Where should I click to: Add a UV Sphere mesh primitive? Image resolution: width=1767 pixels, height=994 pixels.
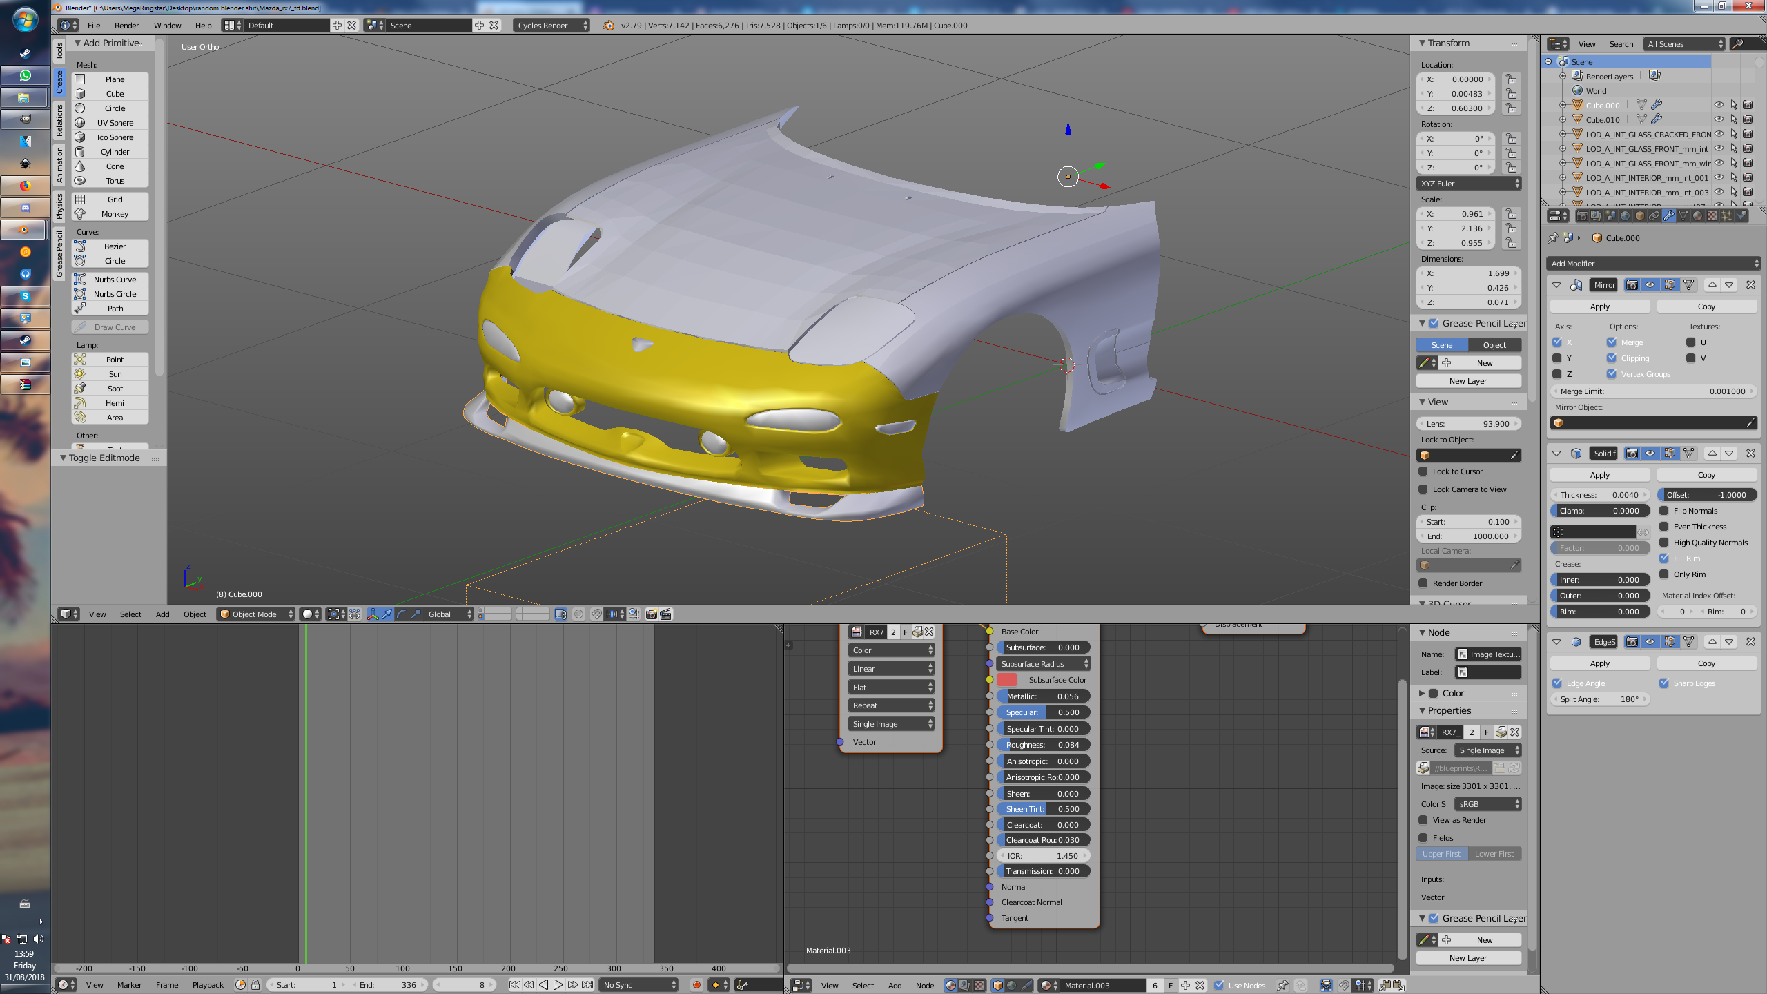tap(110, 123)
